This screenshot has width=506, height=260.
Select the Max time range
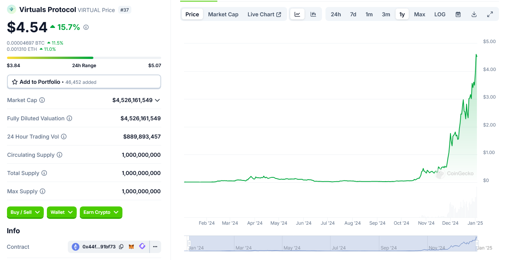(420, 14)
